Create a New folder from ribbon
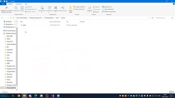Viewport: 175px width, 98px height. pyautogui.click(x=71, y=9)
